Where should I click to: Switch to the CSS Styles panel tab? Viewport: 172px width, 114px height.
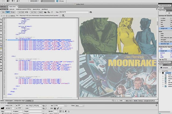162,11
